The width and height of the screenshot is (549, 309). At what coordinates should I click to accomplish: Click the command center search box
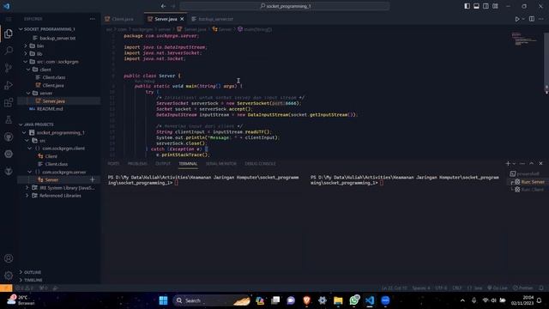tap(285, 6)
